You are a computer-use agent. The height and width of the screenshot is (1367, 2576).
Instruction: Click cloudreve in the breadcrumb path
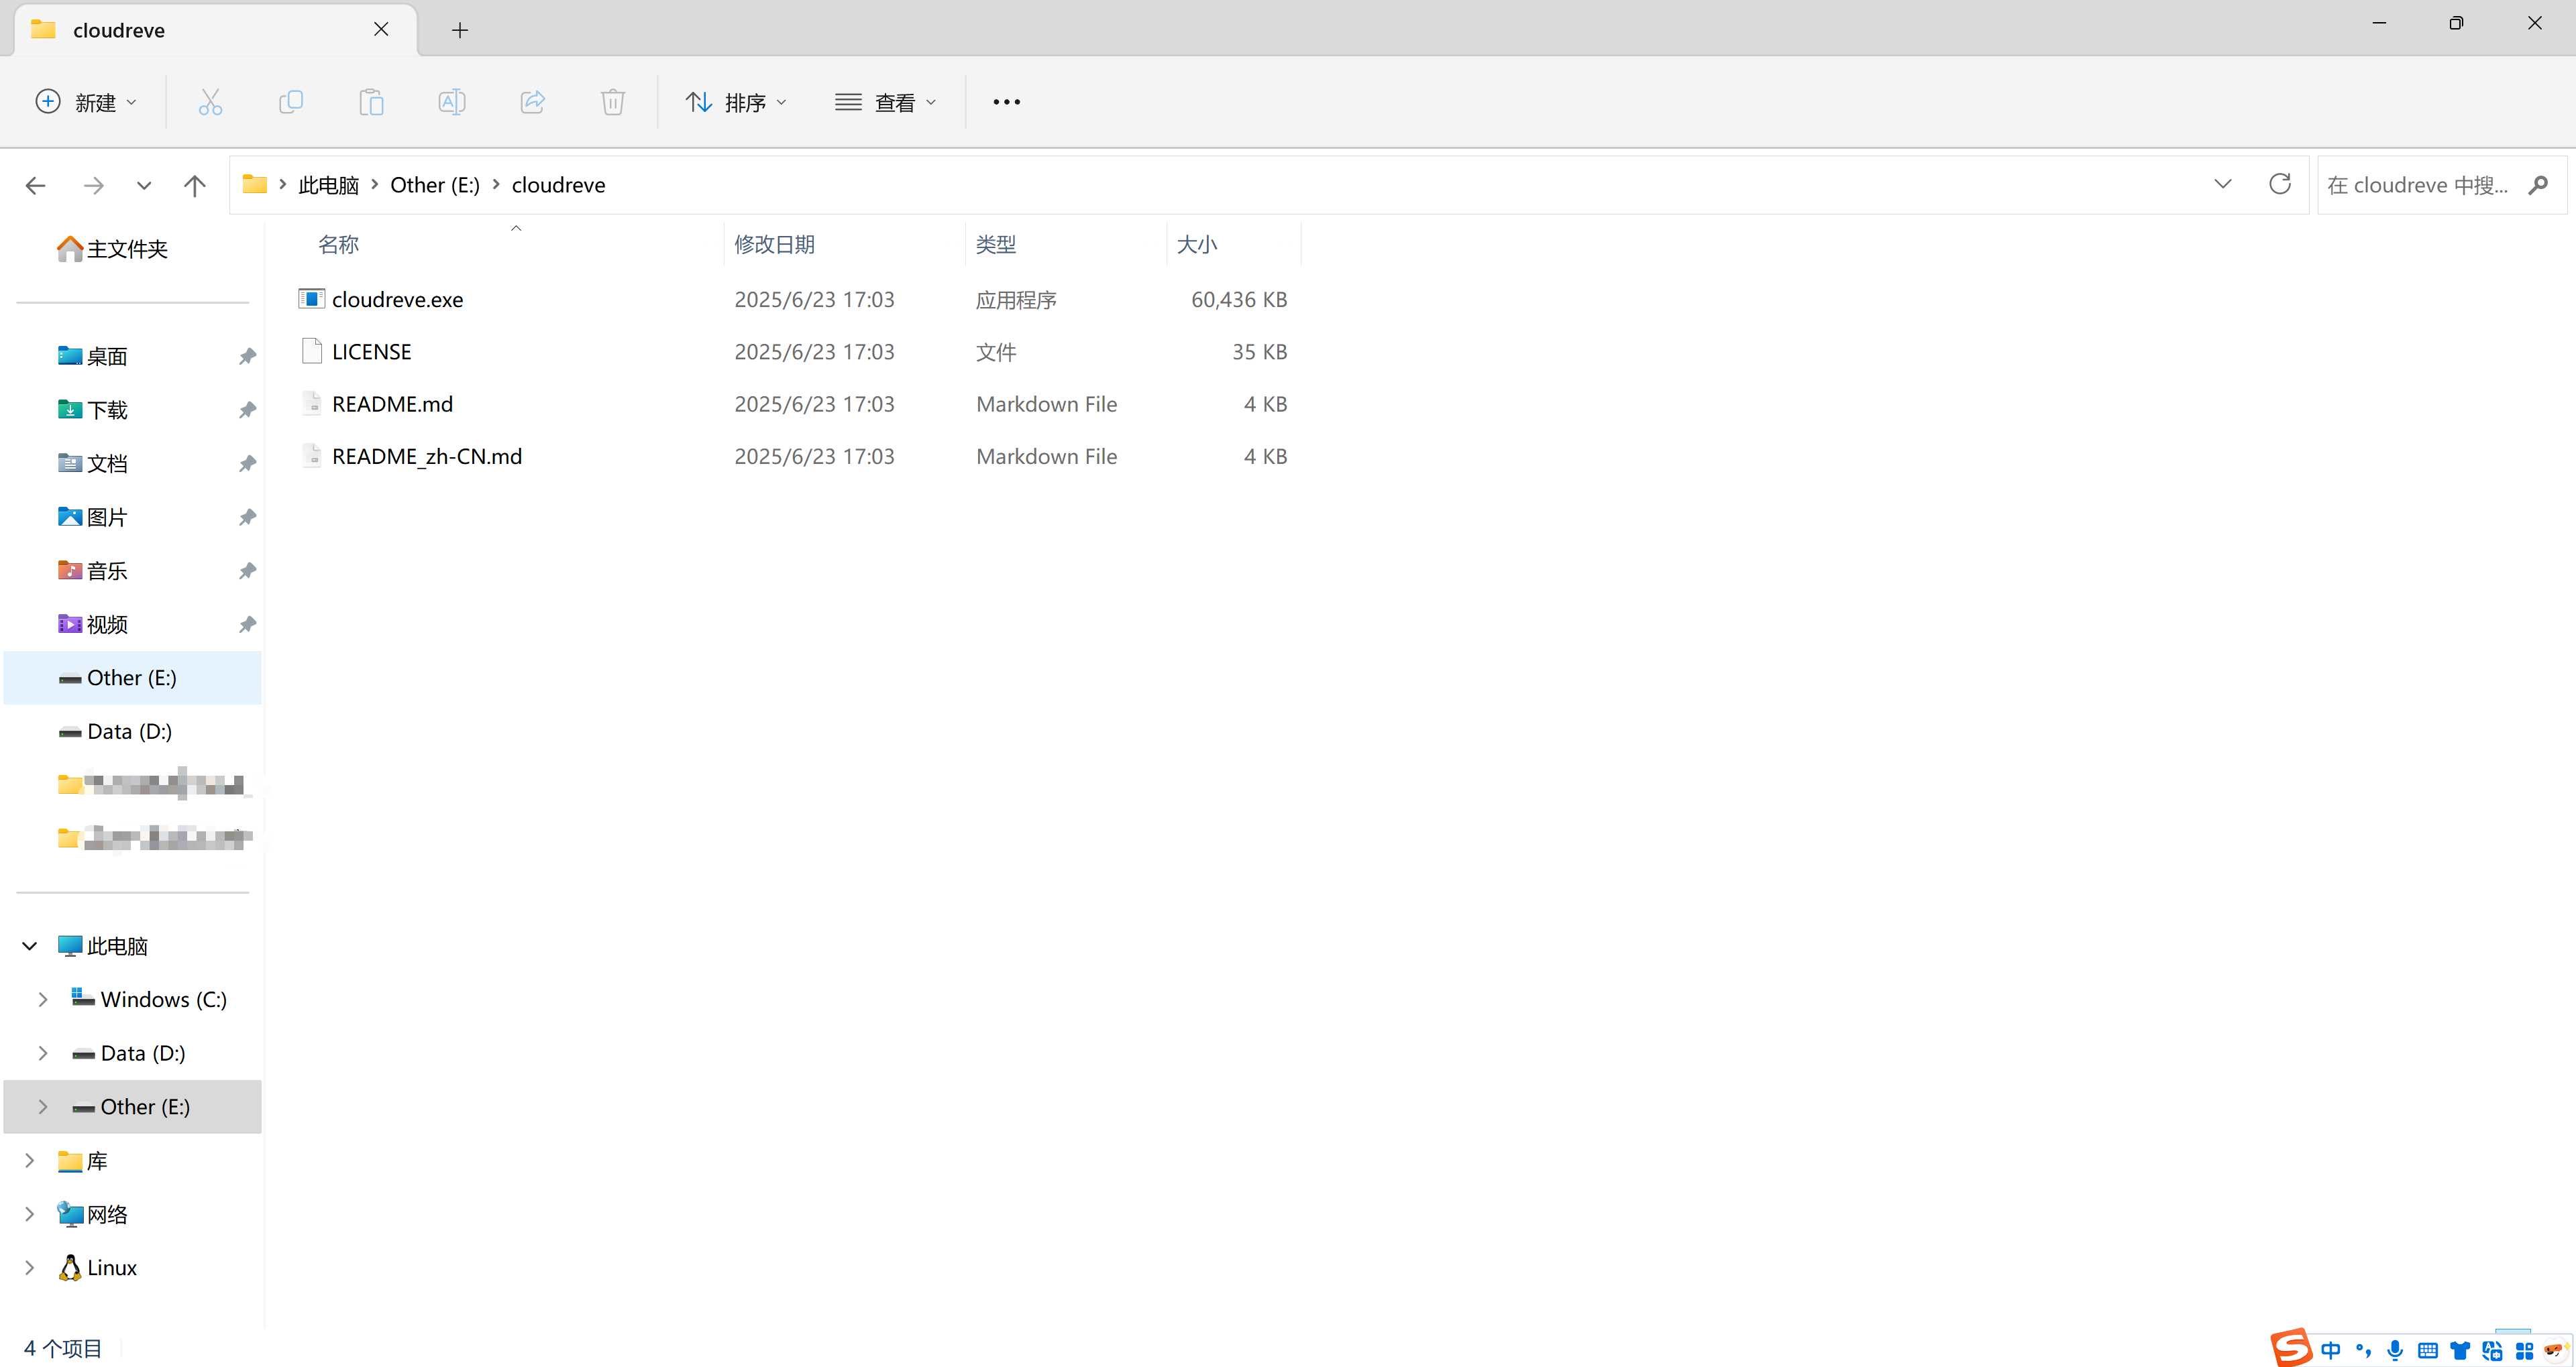(558, 185)
